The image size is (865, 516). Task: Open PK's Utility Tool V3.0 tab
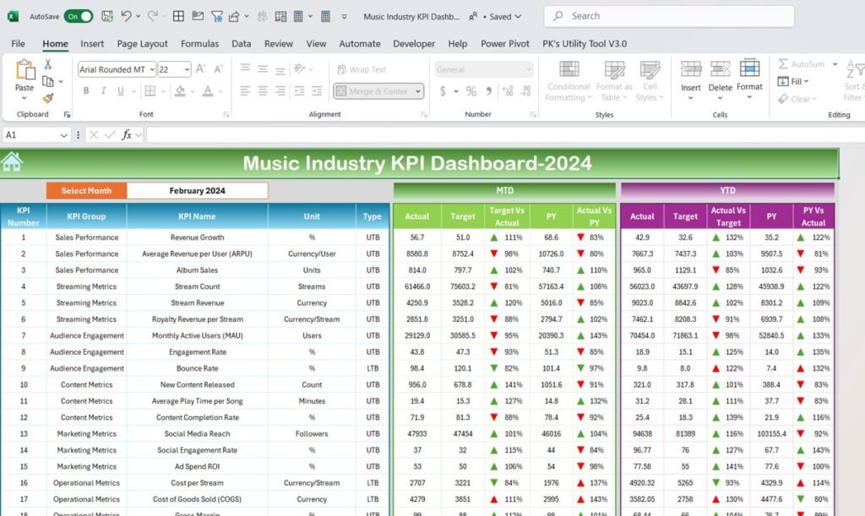pos(585,44)
